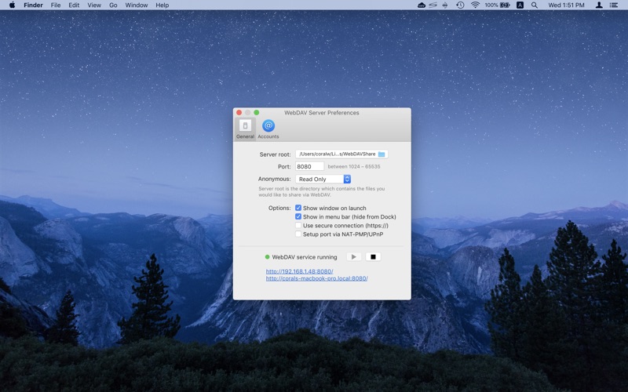Click the Server root path field
628x392 pixels.
point(341,154)
